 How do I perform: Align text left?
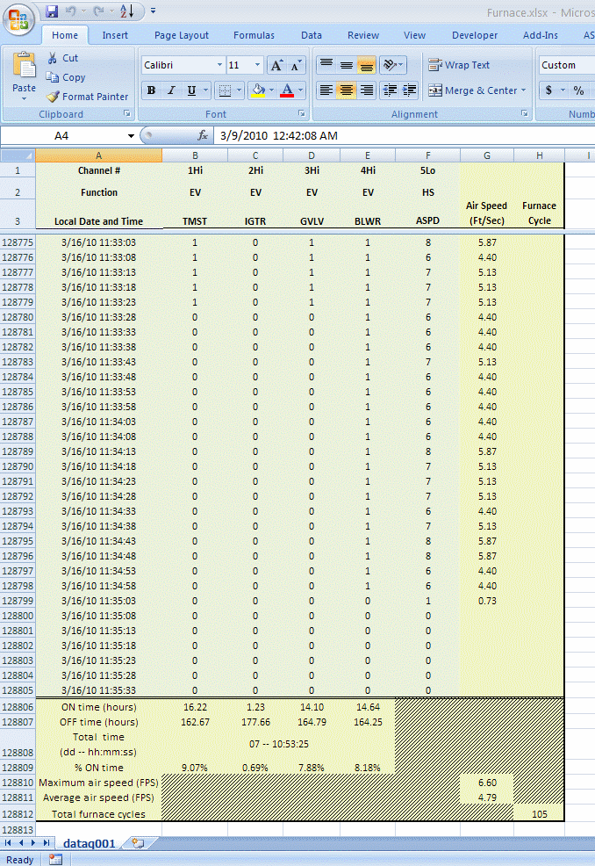tap(326, 90)
